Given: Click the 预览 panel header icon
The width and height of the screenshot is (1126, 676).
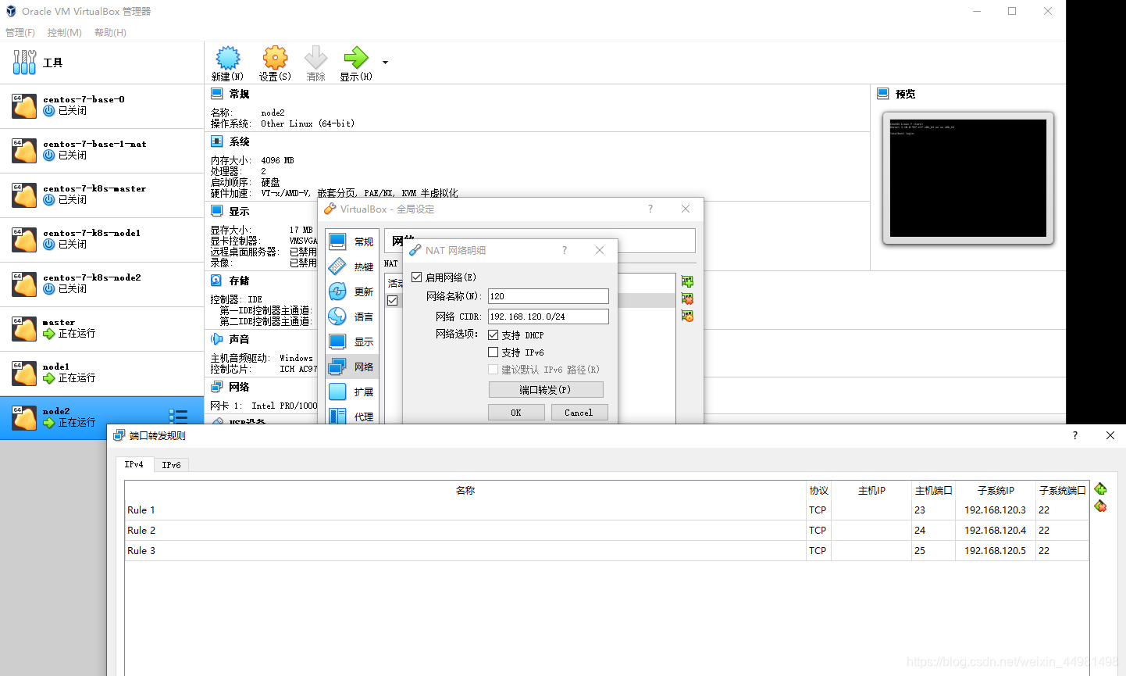Looking at the screenshot, I should coord(883,94).
